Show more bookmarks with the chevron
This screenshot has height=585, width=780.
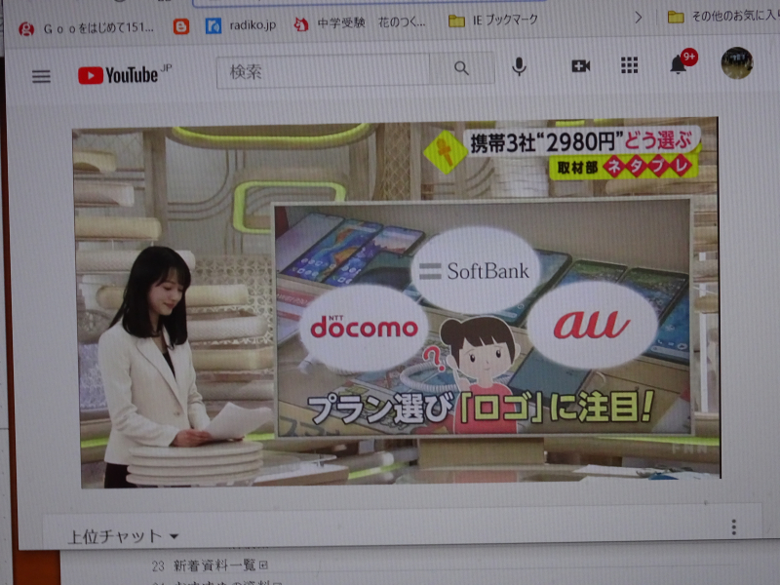click(639, 18)
